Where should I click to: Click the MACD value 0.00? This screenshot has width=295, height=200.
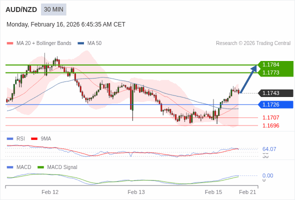[267, 175]
